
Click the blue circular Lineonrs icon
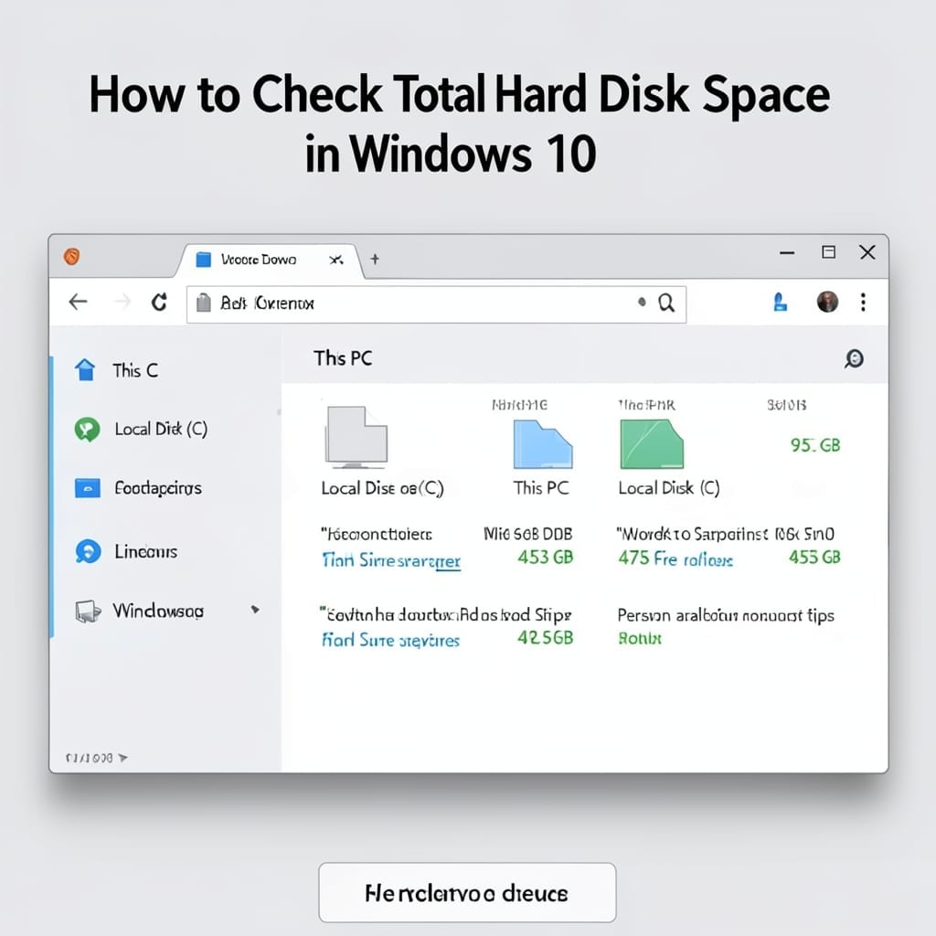click(88, 551)
